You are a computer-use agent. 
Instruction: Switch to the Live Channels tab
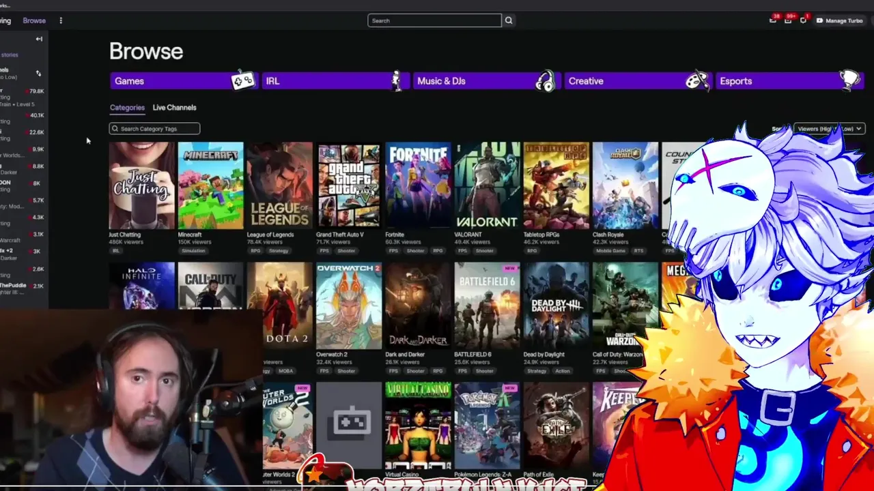pyautogui.click(x=174, y=107)
